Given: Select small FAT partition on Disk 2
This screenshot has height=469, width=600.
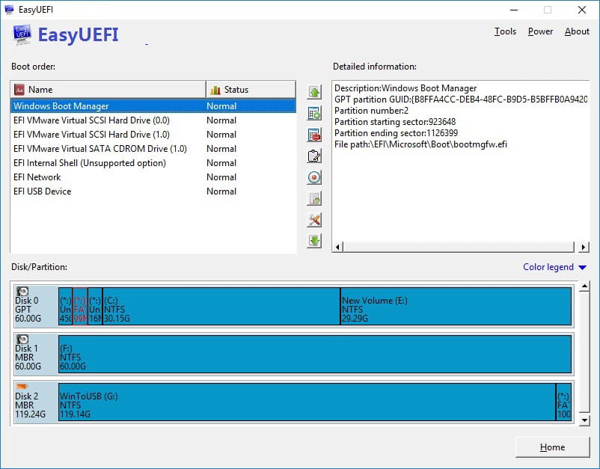Looking at the screenshot, I should 563,402.
